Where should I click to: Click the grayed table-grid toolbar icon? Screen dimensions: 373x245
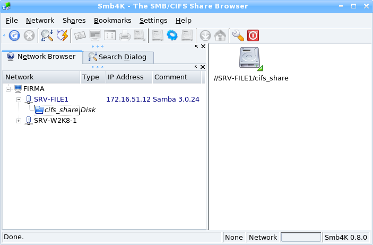tap(110, 35)
